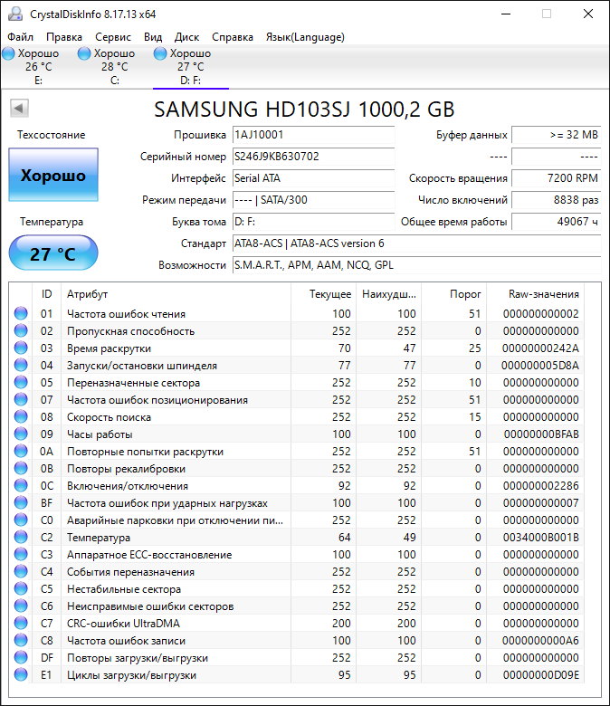The height and width of the screenshot is (706, 610).
Task: Click status orb for disk E:
Action: click(8, 53)
